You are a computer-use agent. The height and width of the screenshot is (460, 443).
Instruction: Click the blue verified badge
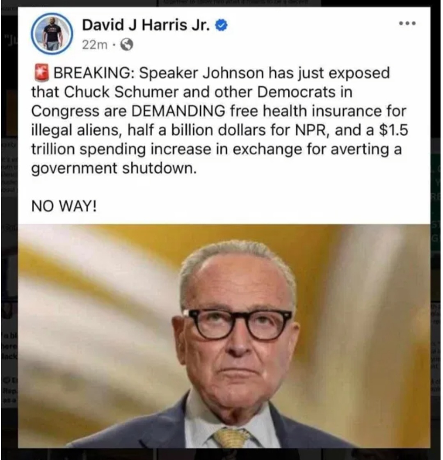(221, 26)
